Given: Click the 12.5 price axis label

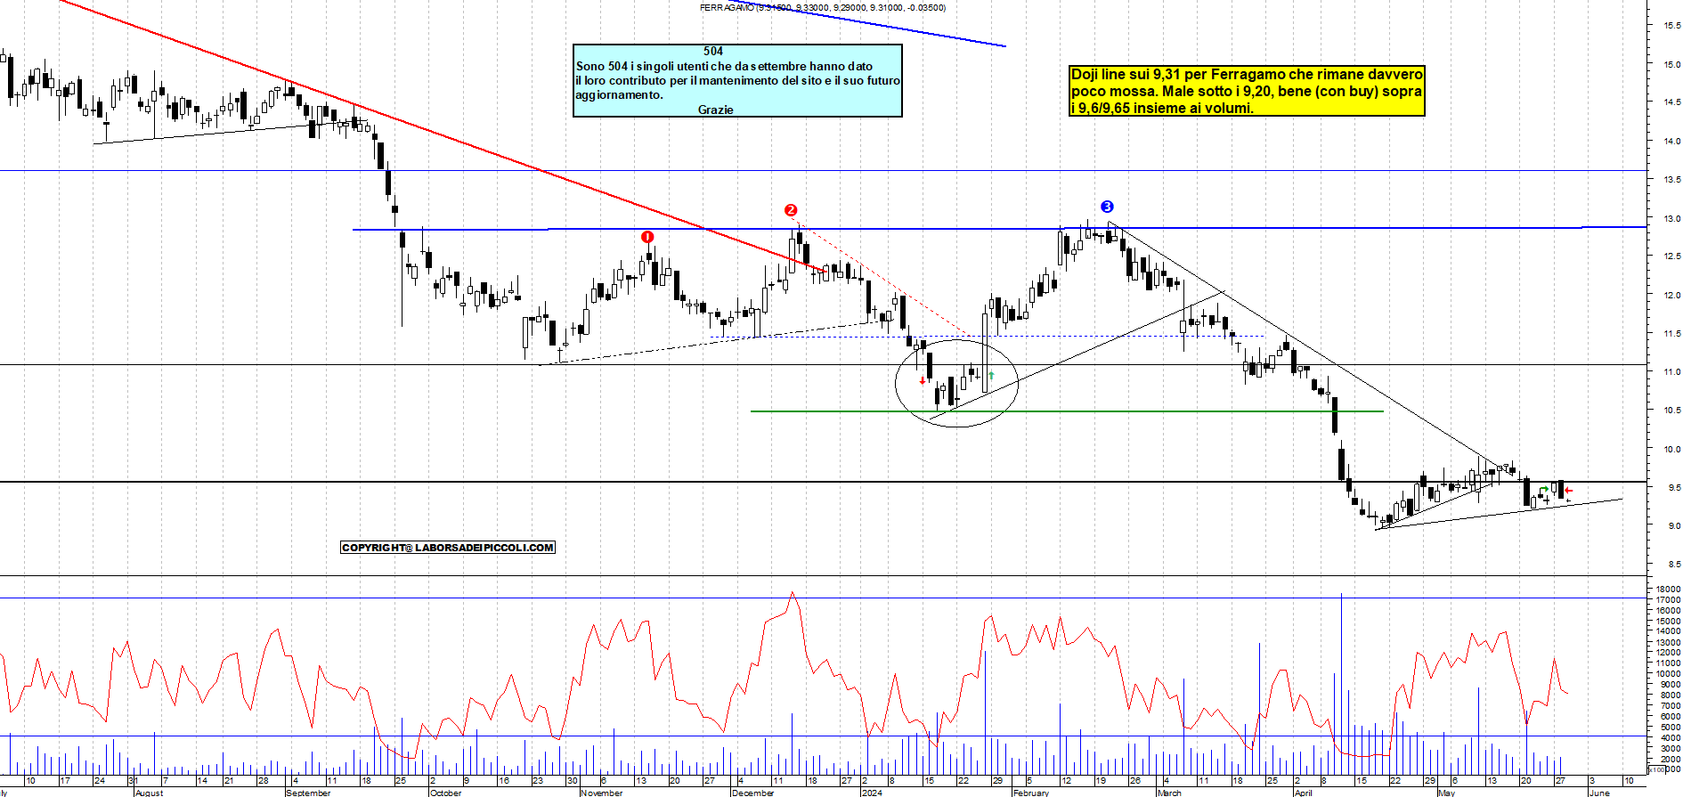Looking at the screenshot, I should (x=1672, y=256).
